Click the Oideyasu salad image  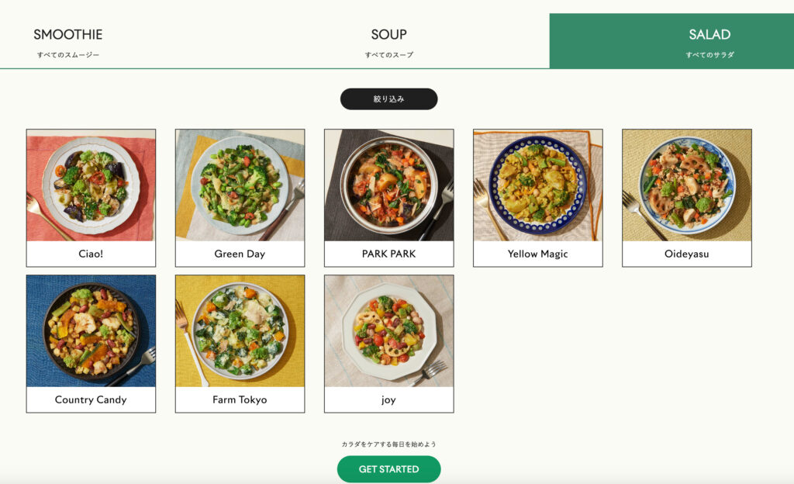point(686,185)
